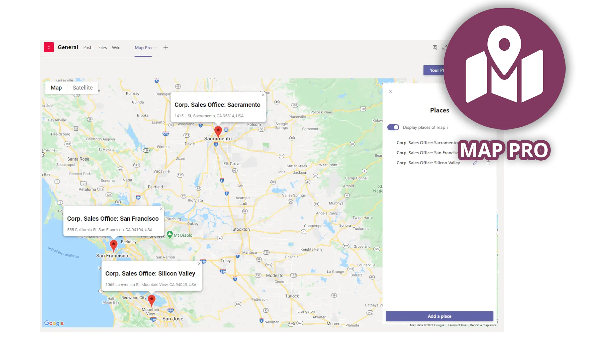
Task: Click the Mt Diablo green park marker
Action: tap(170, 235)
